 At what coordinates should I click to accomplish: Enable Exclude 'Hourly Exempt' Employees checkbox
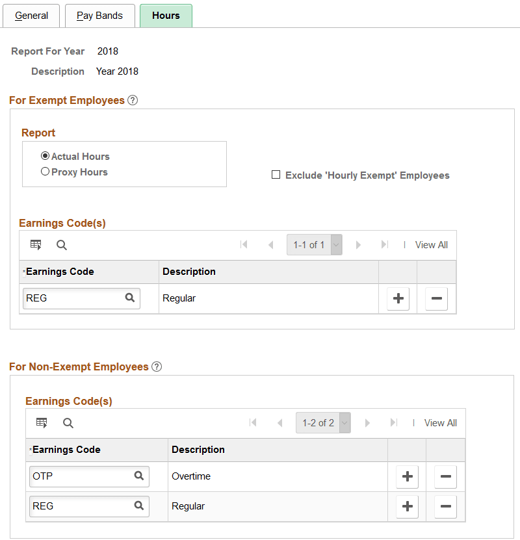tap(276, 174)
